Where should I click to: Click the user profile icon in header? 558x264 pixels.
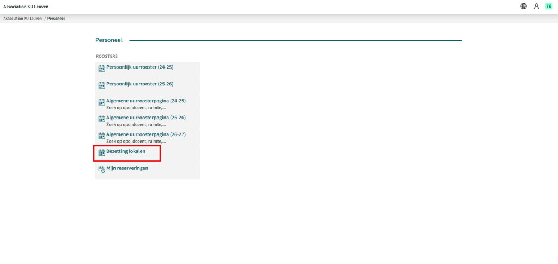(536, 6)
